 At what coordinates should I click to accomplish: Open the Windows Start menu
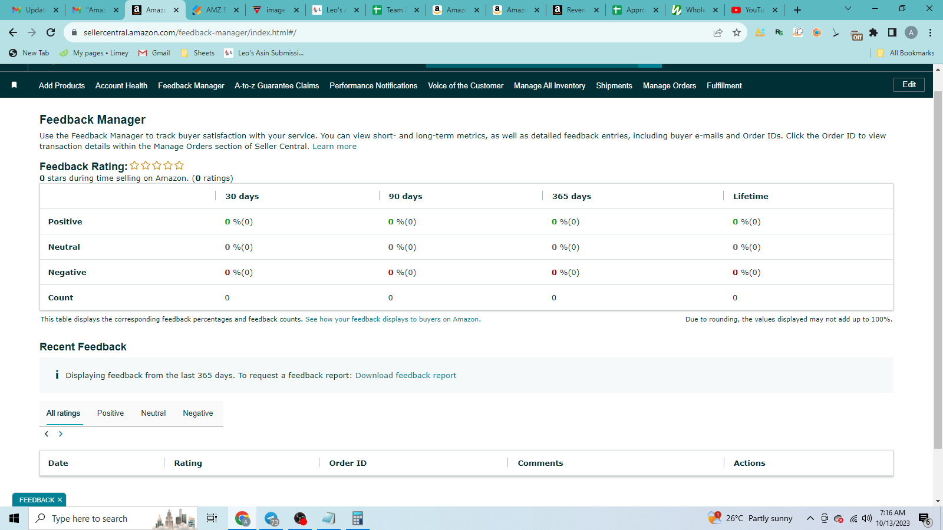pos(14,518)
